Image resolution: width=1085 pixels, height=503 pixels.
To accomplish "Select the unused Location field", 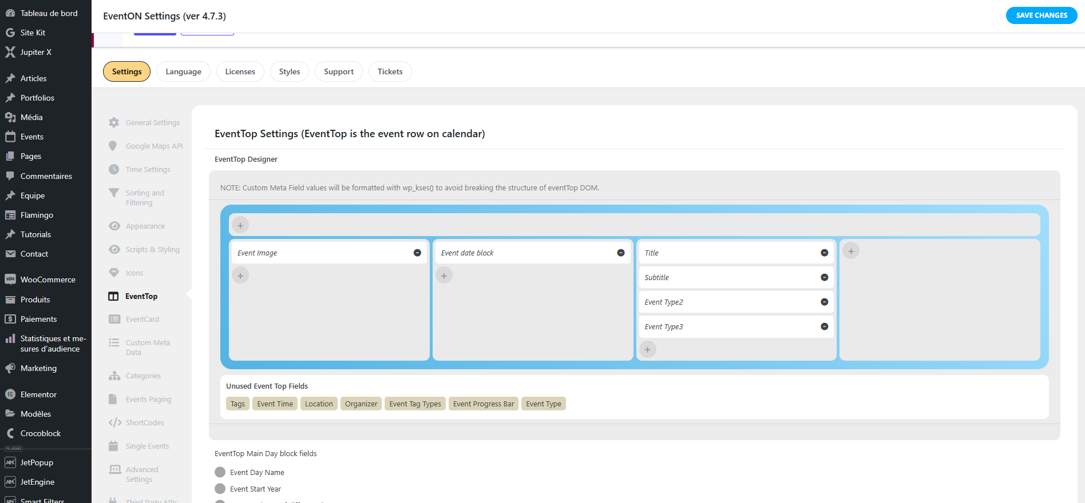I will tap(319, 404).
